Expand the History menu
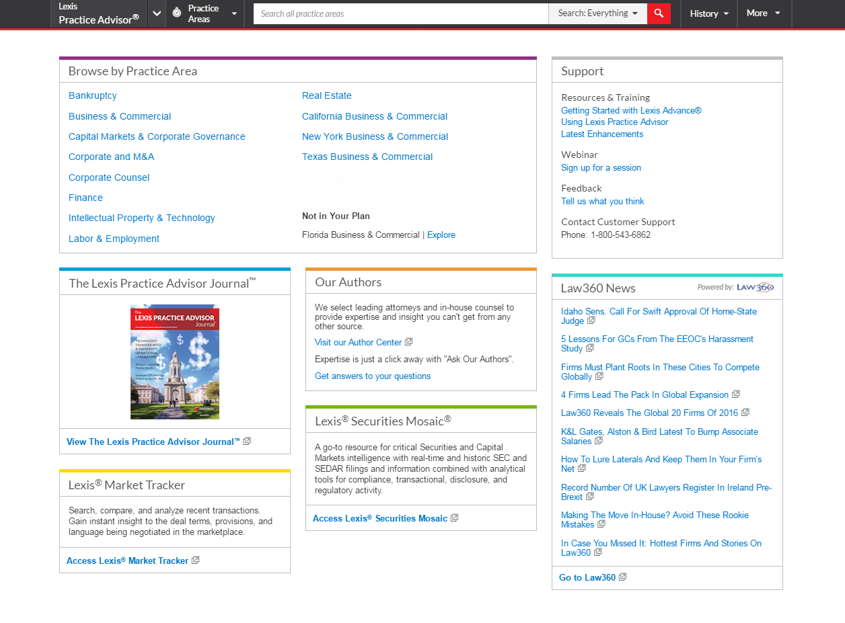 (709, 13)
